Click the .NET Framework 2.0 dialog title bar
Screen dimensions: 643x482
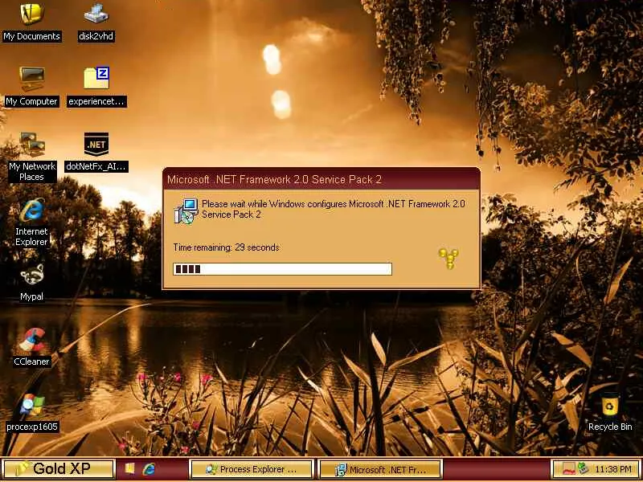(321, 179)
